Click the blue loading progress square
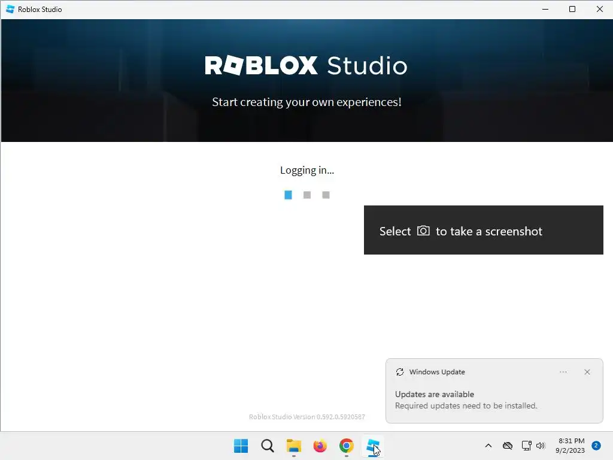The width and height of the screenshot is (613, 460). (x=288, y=195)
